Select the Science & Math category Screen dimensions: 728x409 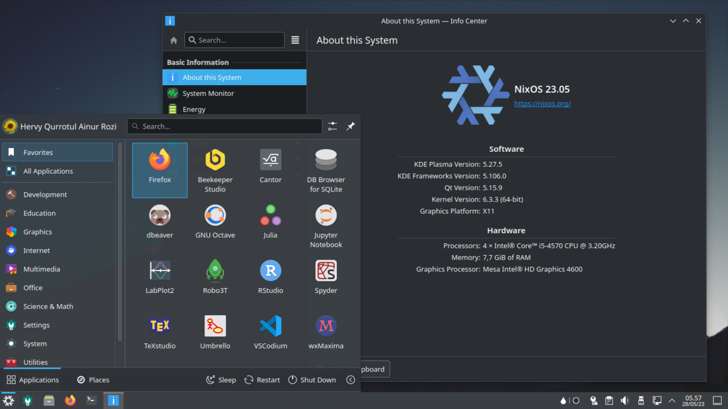(48, 306)
